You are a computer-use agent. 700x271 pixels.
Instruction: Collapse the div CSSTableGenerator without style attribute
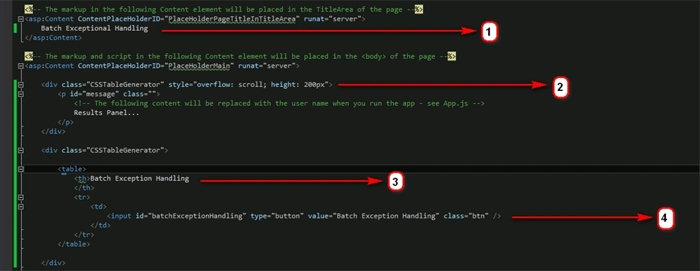[x=21, y=151]
